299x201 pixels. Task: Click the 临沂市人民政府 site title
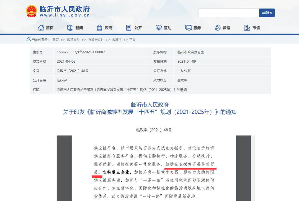pos(65,9)
